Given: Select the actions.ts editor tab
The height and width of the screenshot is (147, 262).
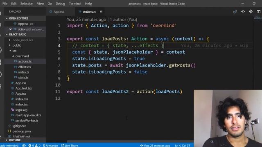Looking at the screenshot, I should point(89,12).
